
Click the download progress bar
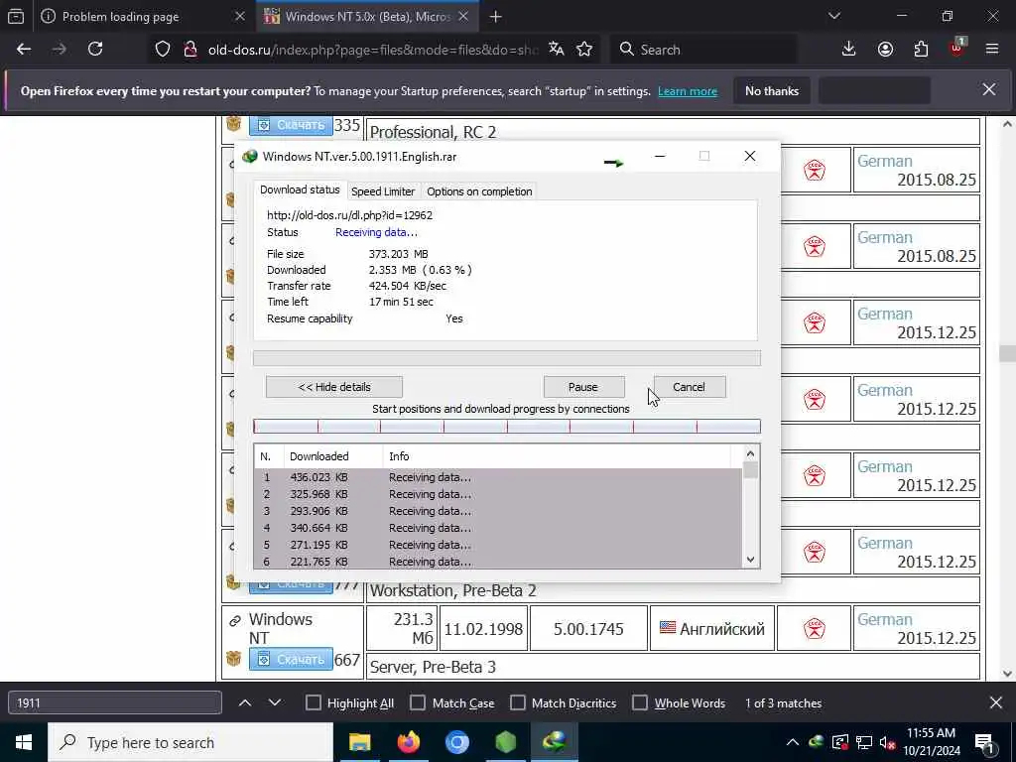[507, 357]
